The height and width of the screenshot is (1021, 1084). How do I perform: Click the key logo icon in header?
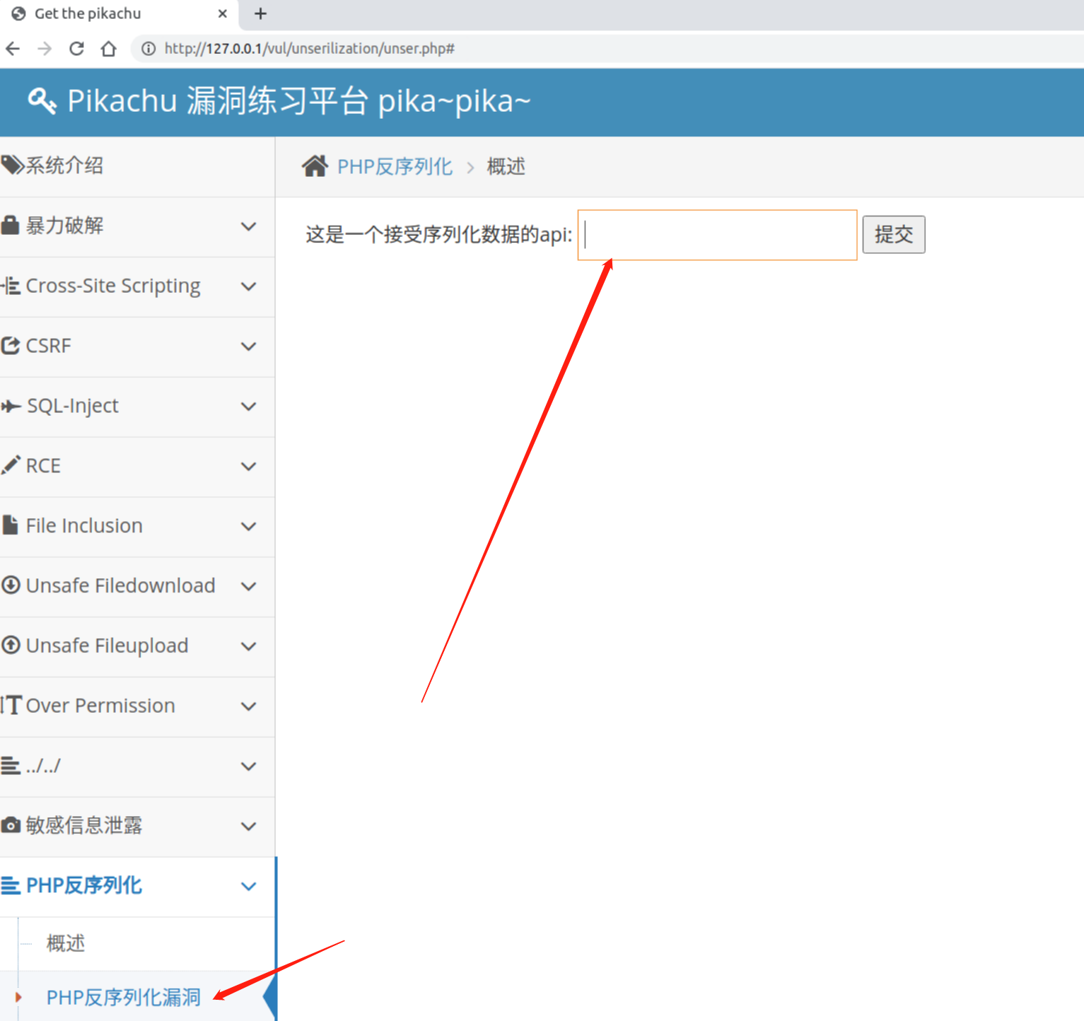42,100
